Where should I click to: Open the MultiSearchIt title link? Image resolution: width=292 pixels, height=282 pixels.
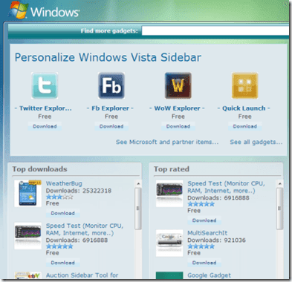[207, 233]
